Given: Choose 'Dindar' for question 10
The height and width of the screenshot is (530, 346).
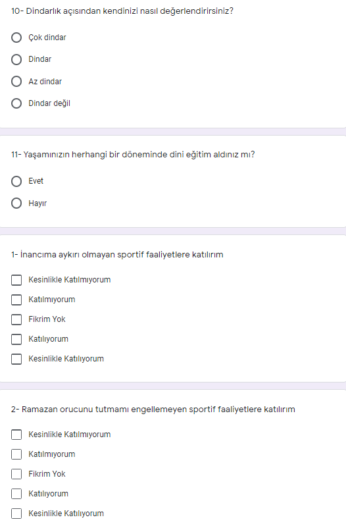Looking at the screenshot, I should [x=16, y=59].
